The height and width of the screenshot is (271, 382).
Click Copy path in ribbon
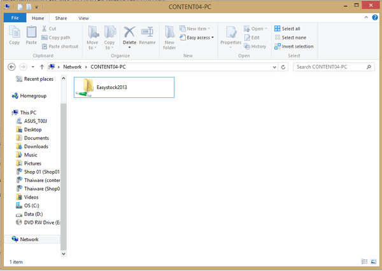pyautogui.click(x=56, y=38)
